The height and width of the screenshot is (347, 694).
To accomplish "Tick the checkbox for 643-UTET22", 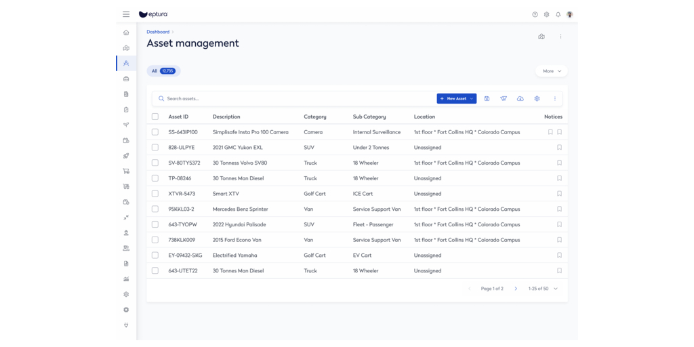I will coord(155,270).
